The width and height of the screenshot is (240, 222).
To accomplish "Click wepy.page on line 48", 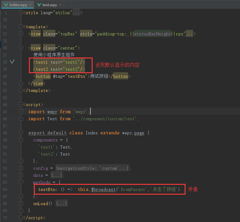I will click(x=133, y=133).
